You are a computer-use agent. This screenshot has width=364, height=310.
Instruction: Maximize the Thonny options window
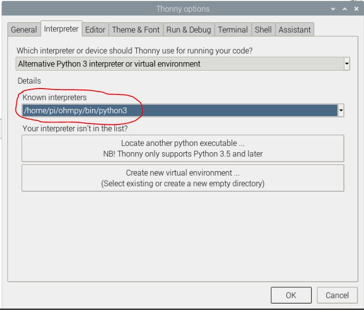tap(344, 9)
